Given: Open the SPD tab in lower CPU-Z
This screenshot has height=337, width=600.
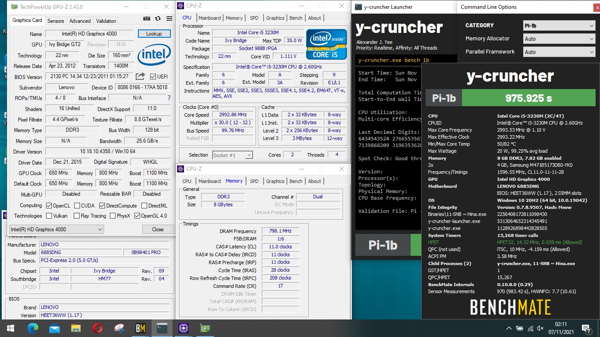Looking at the screenshot, I should [254, 181].
